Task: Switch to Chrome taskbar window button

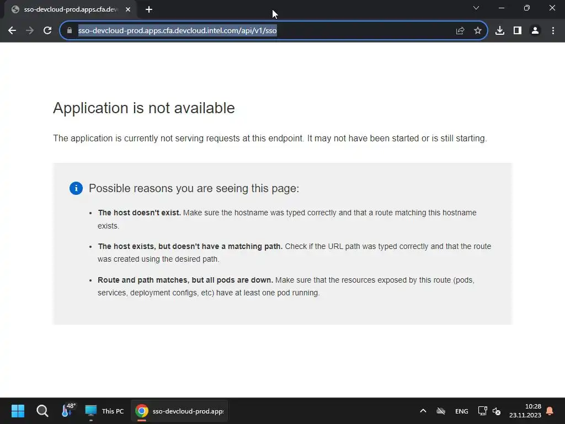Action: (179, 411)
